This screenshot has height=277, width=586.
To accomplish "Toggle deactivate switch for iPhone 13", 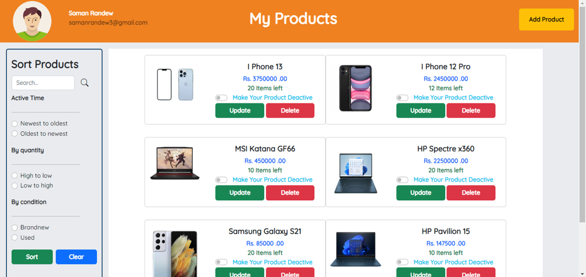I will (222, 97).
